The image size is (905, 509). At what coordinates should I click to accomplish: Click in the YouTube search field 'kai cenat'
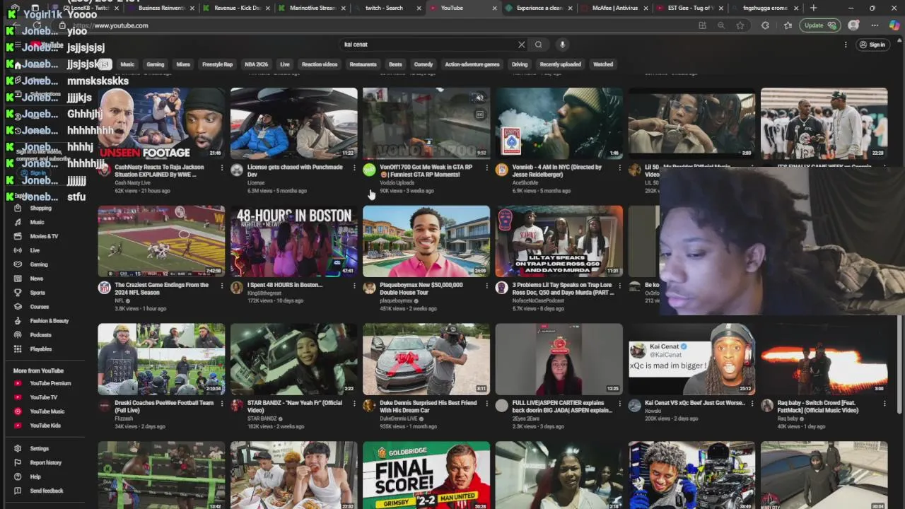click(x=428, y=45)
